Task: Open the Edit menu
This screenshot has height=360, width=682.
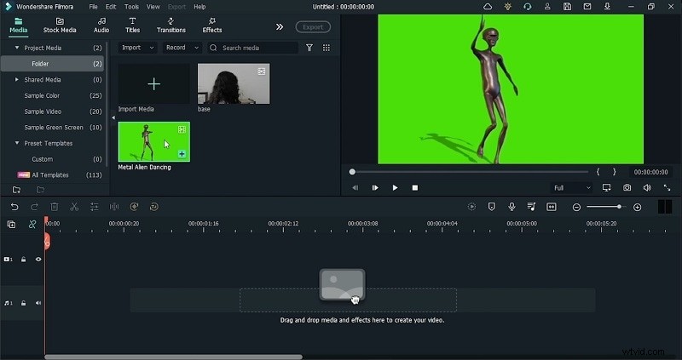Action: [x=111, y=7]
